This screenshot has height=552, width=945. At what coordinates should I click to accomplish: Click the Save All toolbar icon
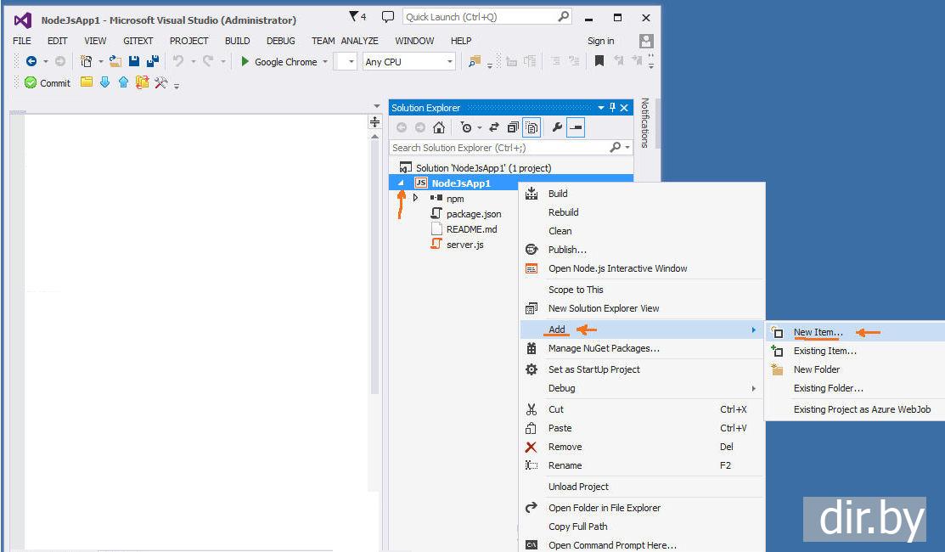coord(153,61)
